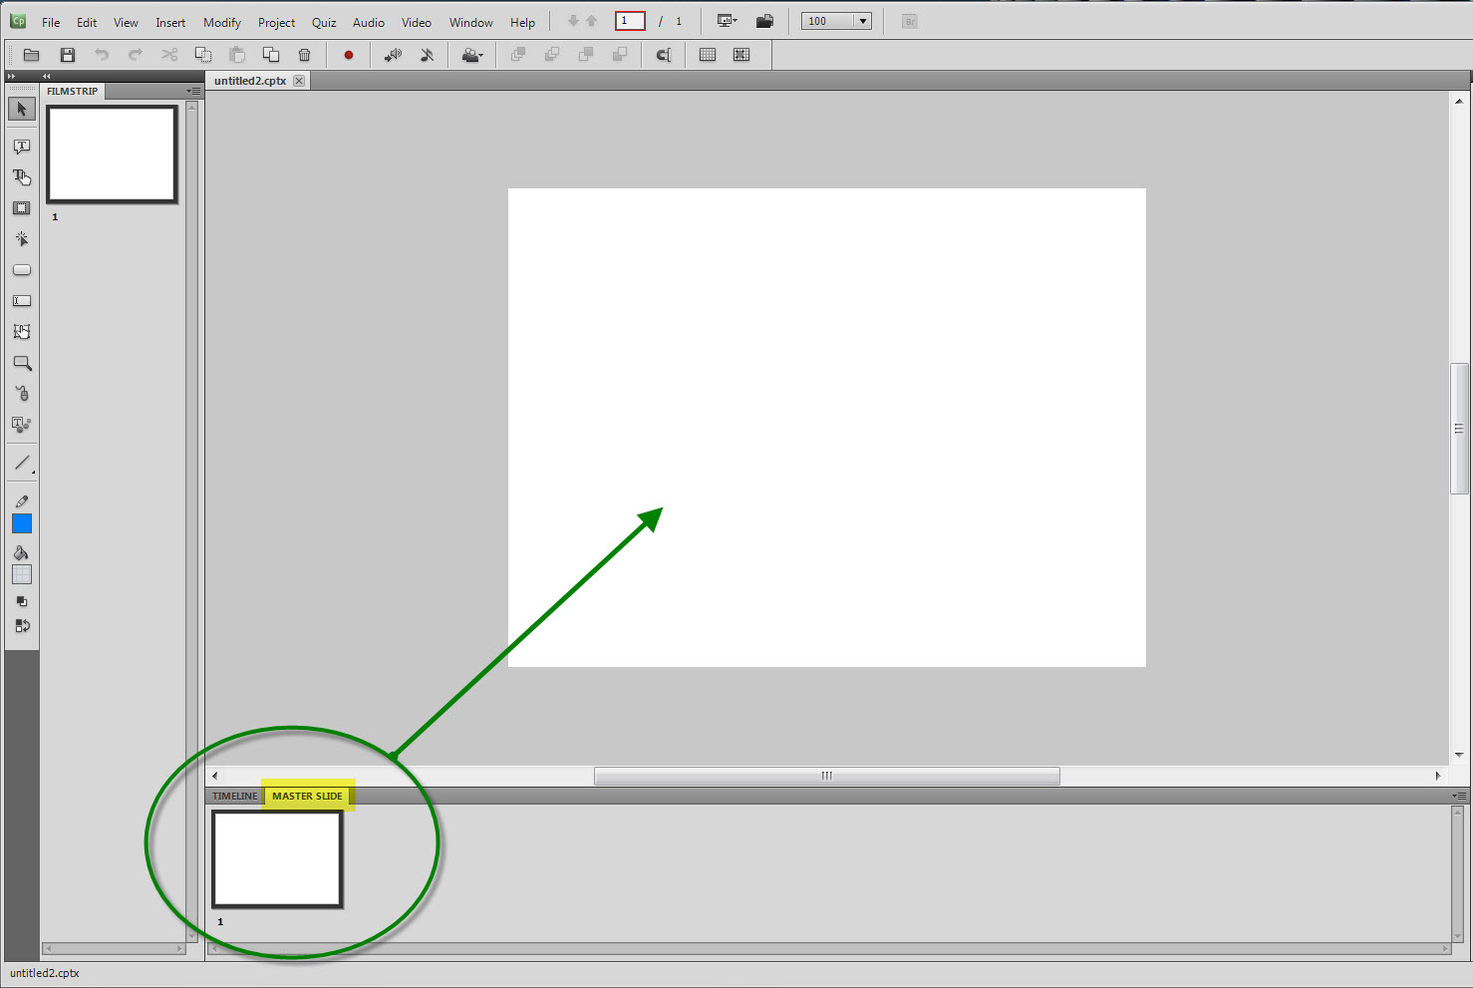Select the Highlight Box tool
The height and width of the screenshot is (988, 1473).
(x=22, y=208)
